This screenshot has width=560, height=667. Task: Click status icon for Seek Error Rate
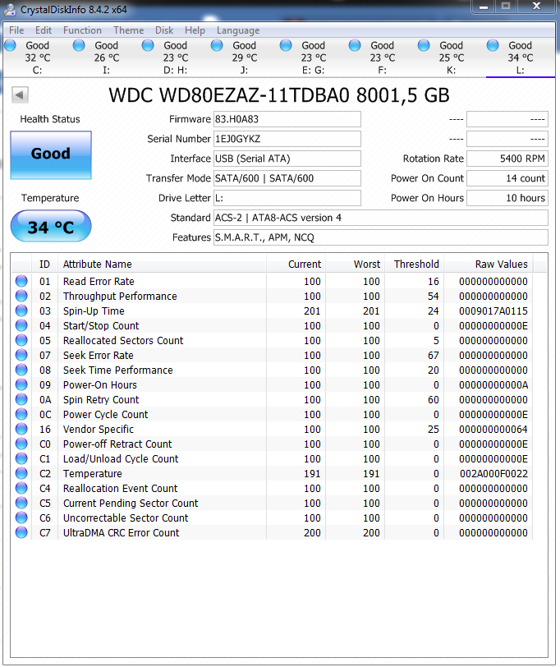(21, 355)
